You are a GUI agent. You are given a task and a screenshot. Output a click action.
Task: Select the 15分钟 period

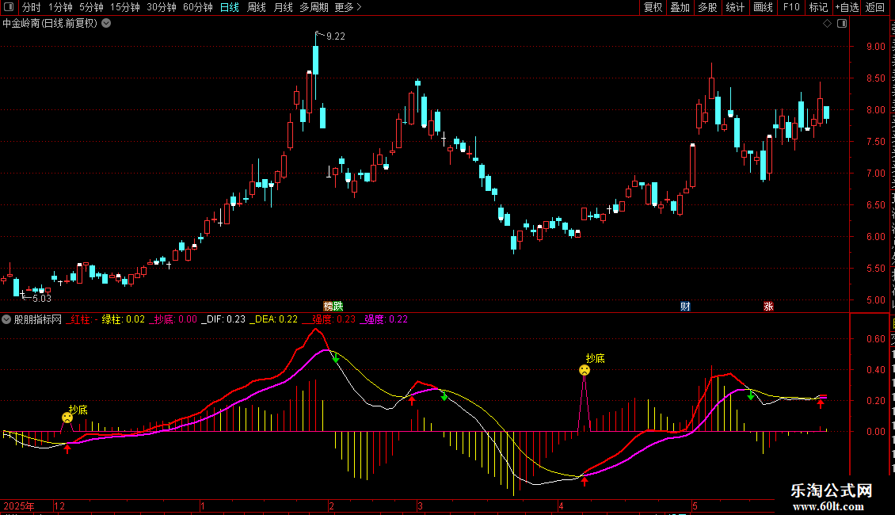tap(125, 7)
